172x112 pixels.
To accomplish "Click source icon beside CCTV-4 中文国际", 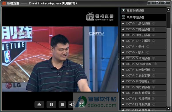I will (x=154, y=41).
